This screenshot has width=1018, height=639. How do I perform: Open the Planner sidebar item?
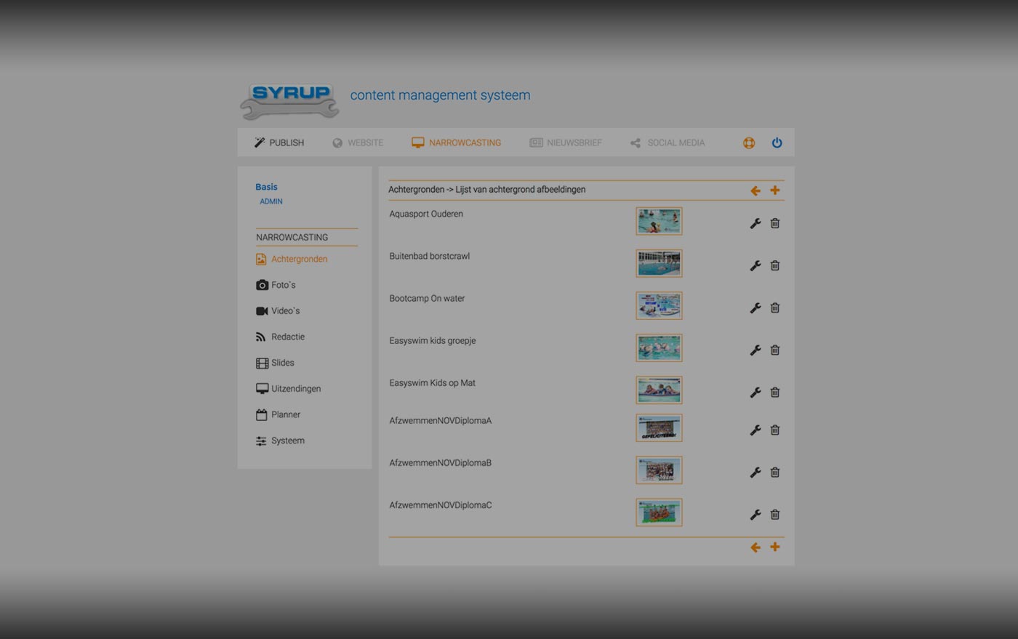click(x=285, y=414)
